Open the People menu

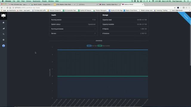coord(44,1)
